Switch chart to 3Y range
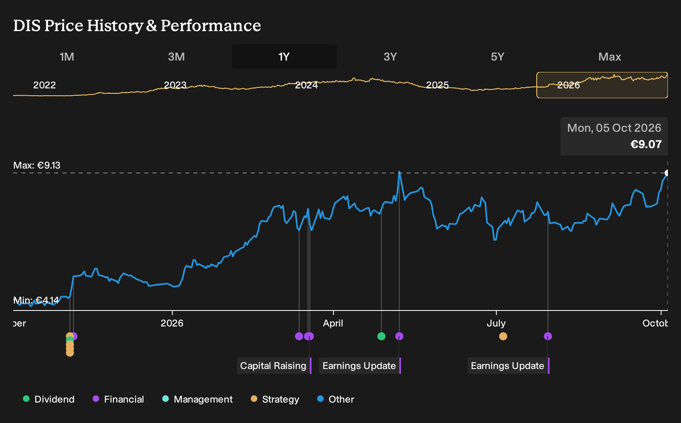 click(390, 56)
